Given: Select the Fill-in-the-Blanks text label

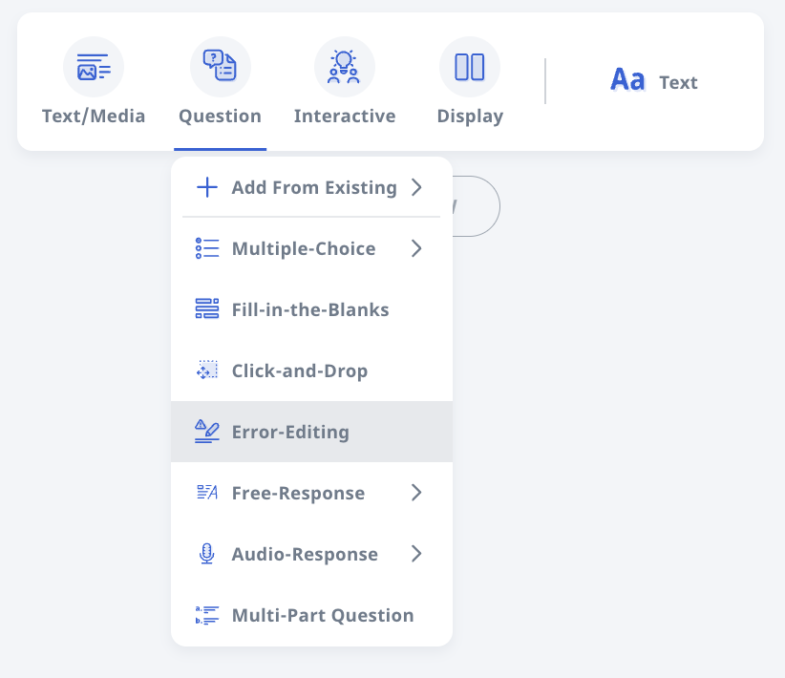Looking at the screenshot, I should (x=310, y=309).
